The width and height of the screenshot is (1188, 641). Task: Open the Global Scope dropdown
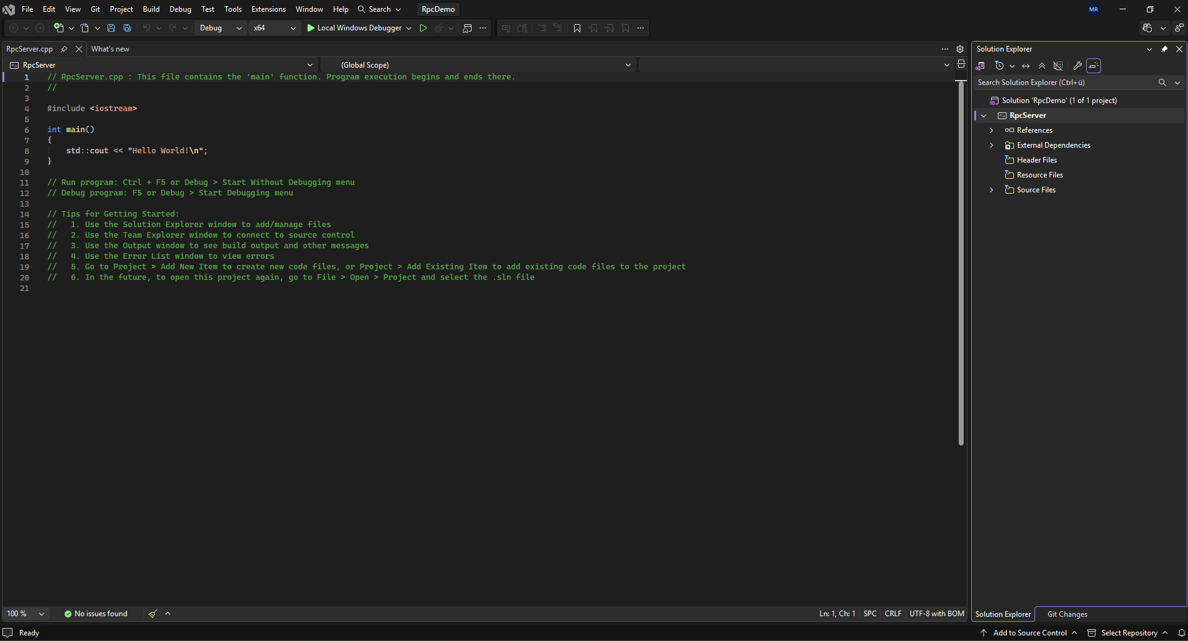478,65
